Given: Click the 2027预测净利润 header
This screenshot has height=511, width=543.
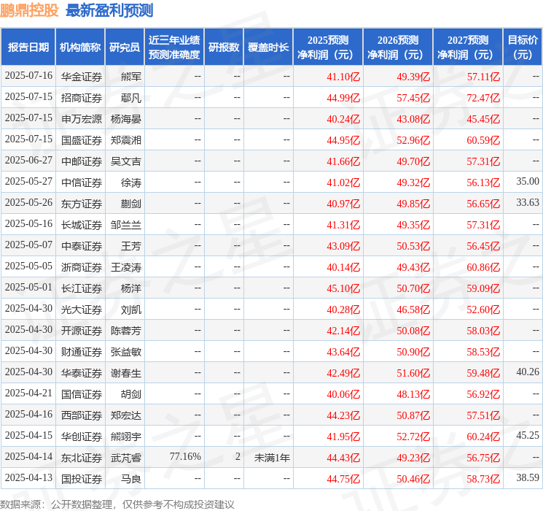Looking at the screenshot, I should [468, 47].
